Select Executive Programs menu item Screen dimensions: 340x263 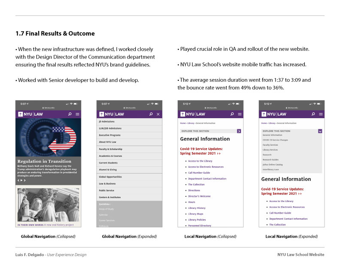tap(129, 135)
